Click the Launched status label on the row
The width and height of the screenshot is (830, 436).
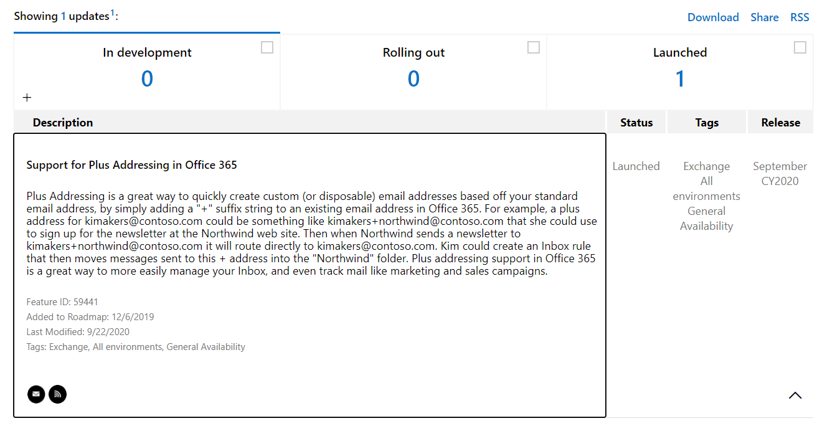tap(636, 166)
